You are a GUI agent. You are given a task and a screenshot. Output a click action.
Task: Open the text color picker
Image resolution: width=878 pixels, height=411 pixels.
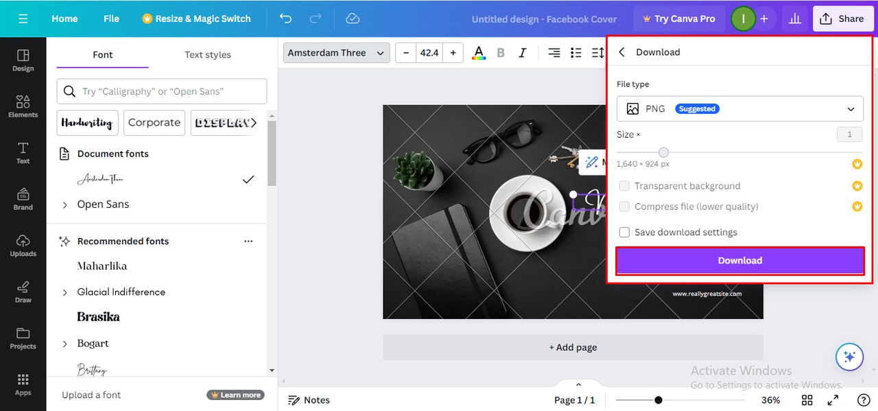coord(479,53)
